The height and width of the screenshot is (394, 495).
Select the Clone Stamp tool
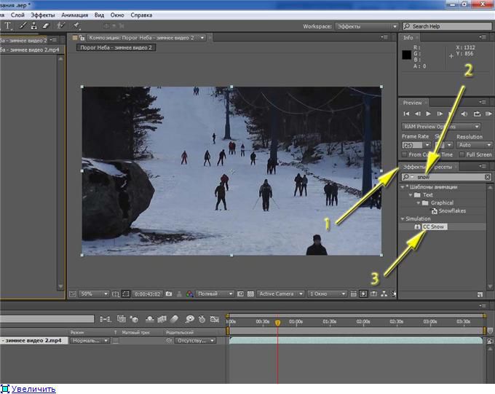click(x=33, y=26)
